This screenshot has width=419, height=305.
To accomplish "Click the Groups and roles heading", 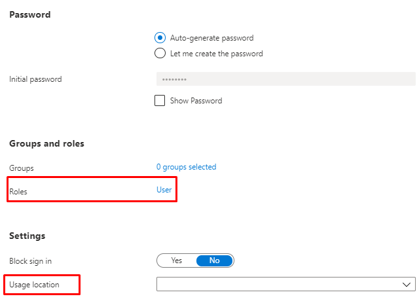I will click(x=46, y=143).
